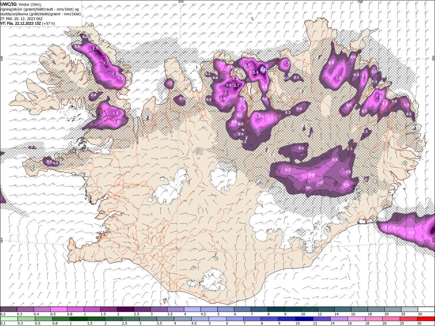The height and width of the screenshot is (326, 435).
Task: Click the 'UWC/IG: Vindur (10m),' title line
Action: (21, 4)
